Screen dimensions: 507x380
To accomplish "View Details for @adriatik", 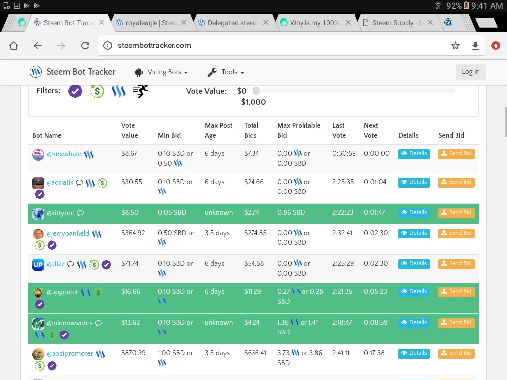I will [414, 182].
